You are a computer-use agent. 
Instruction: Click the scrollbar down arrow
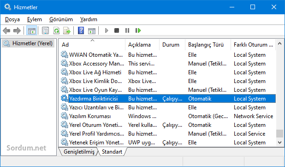pos(280,142)
